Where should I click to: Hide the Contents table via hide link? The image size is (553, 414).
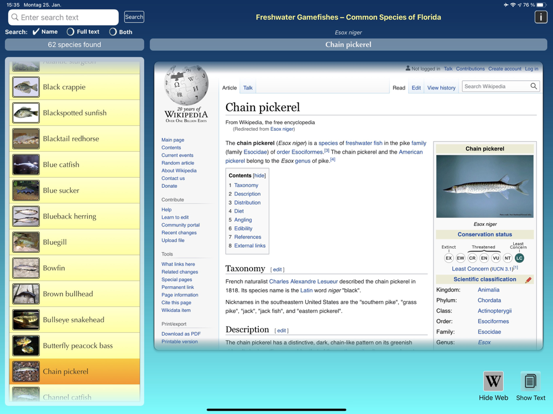tap(259, 176)
